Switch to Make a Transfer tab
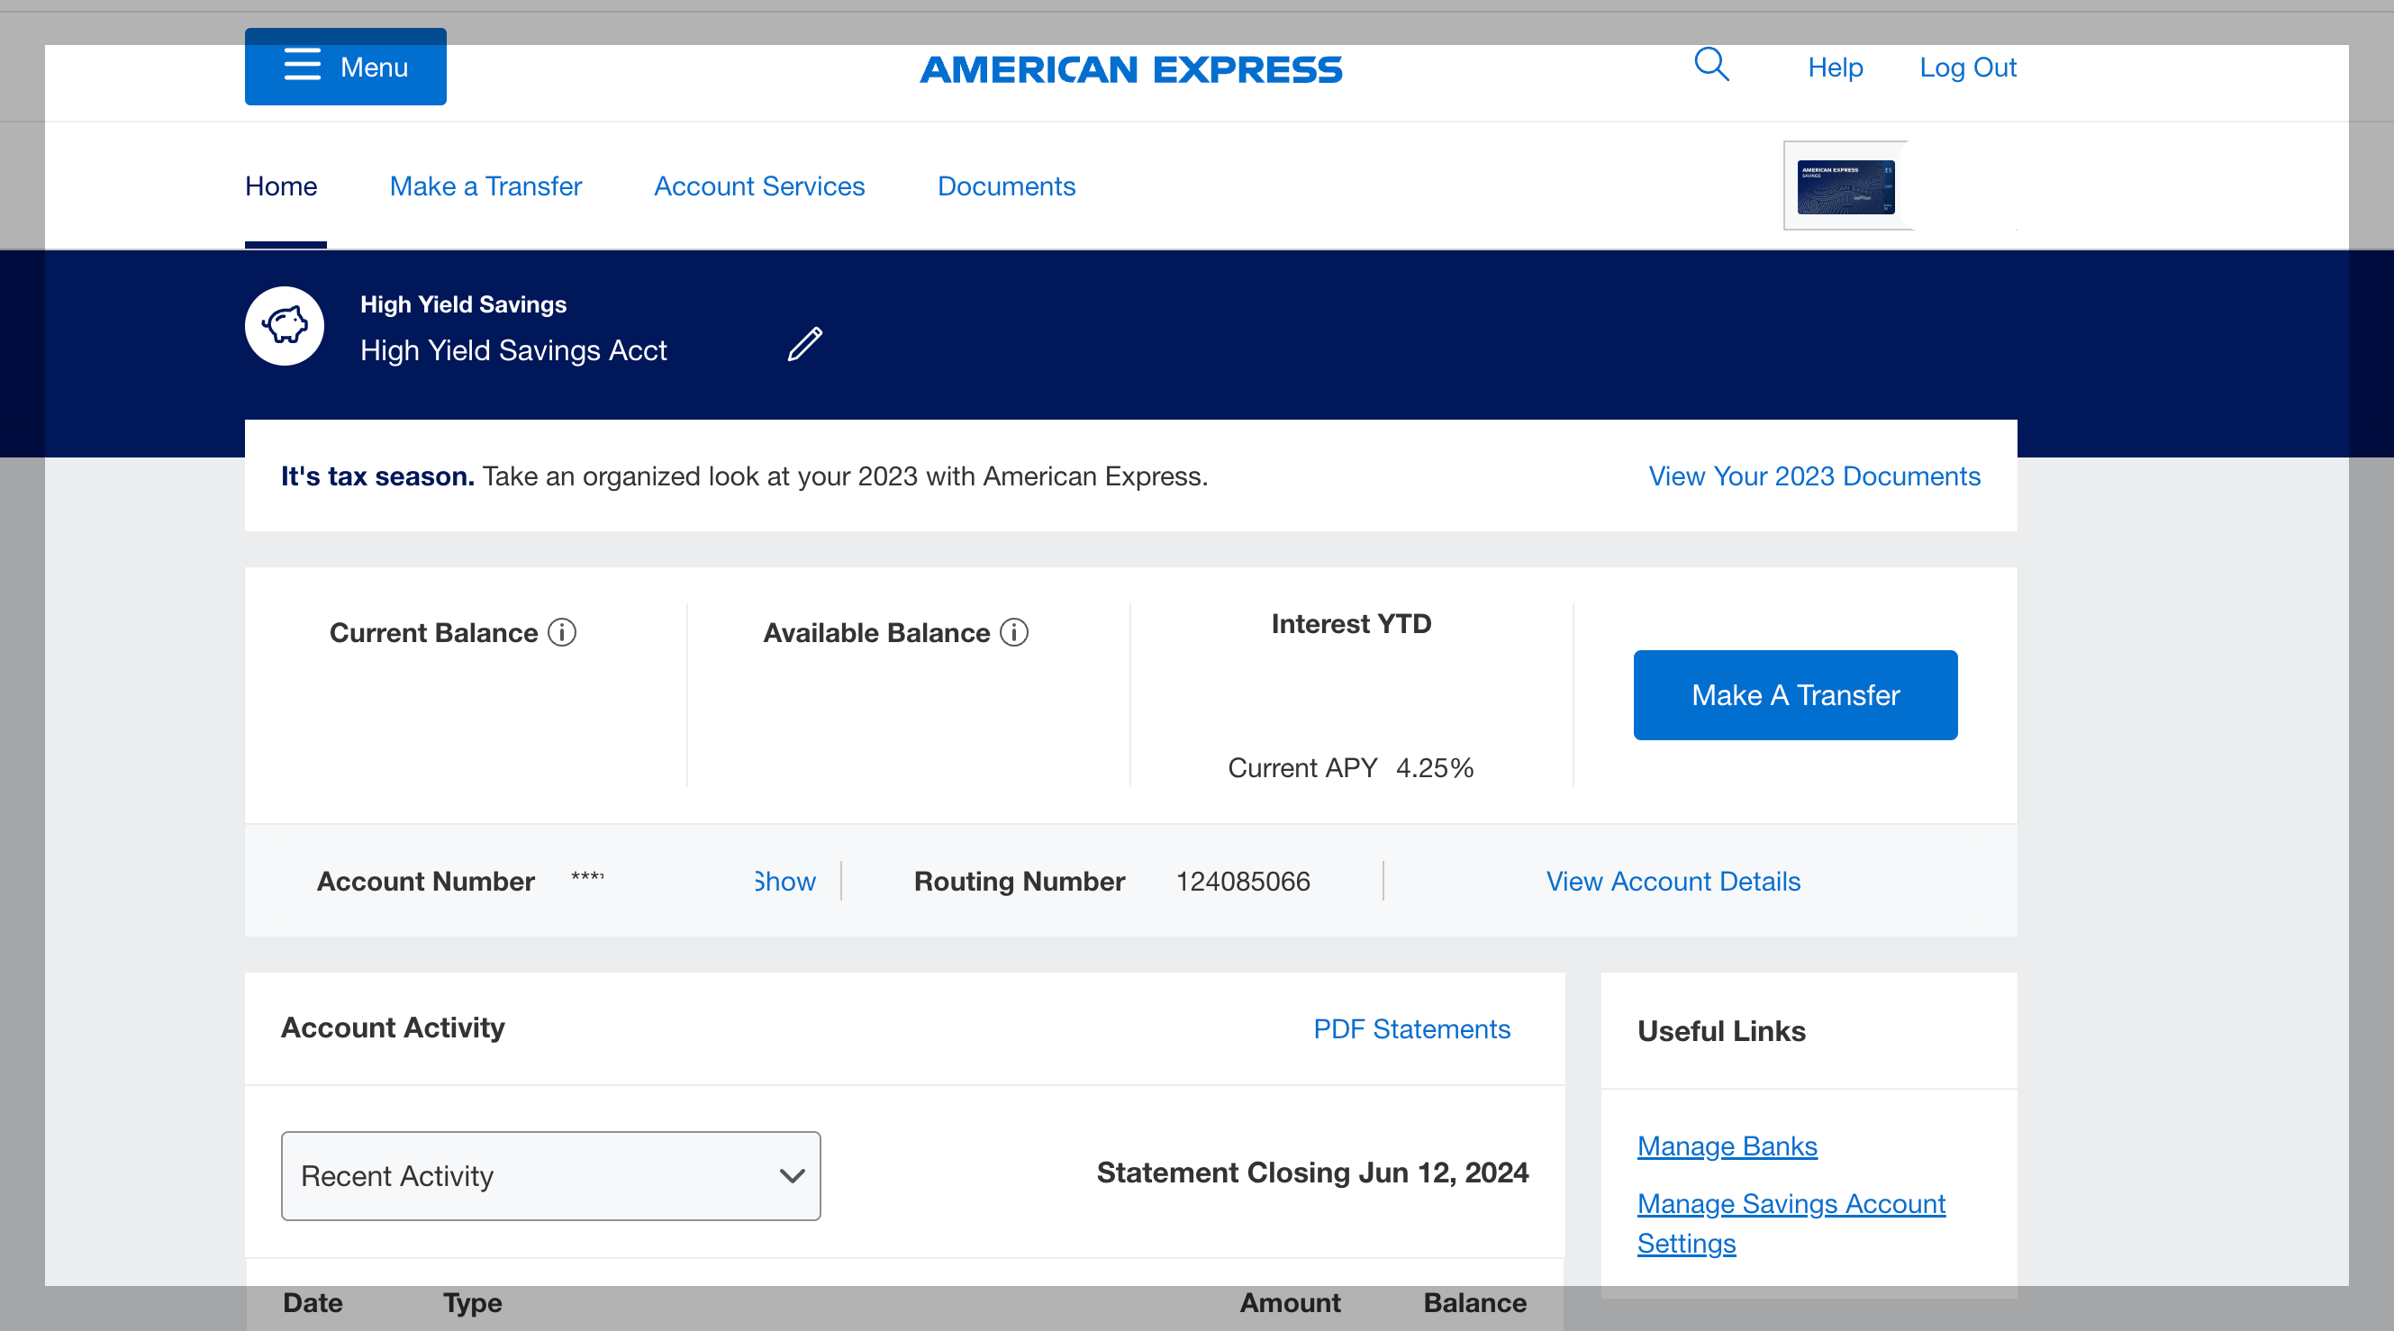Screen dimensions: 2394x1331 [485, 186]
